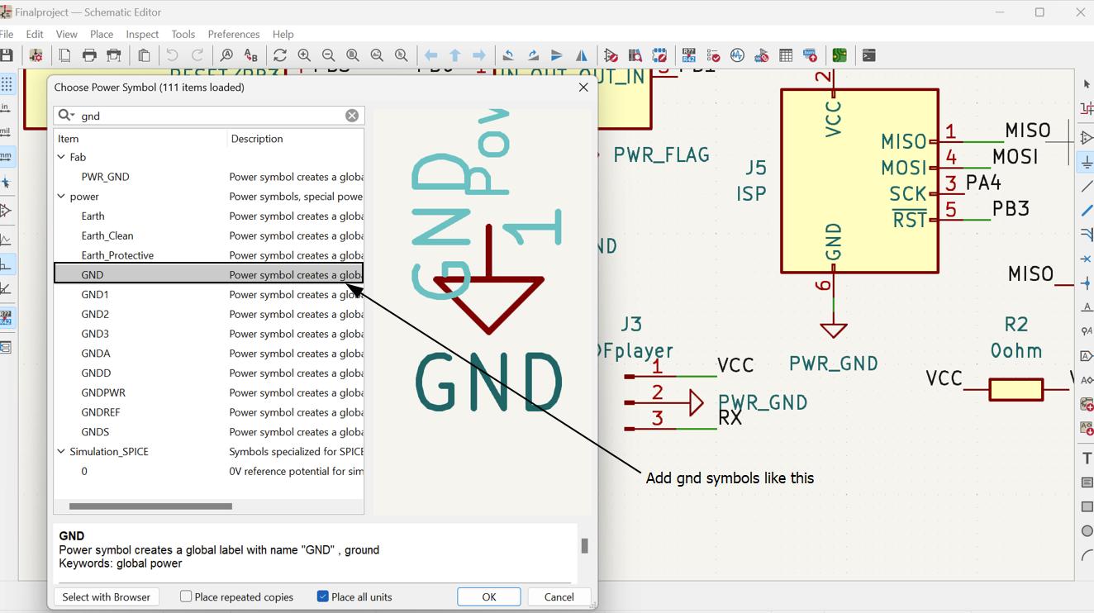Click the gnd search input field

(x=209, y=116)
